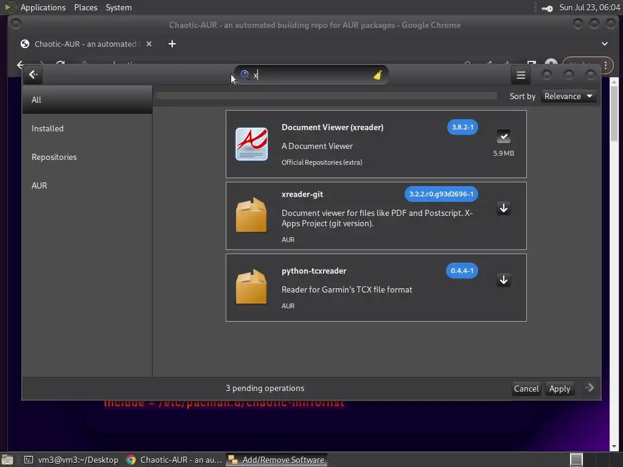Click the Chrome back arrow behind the dialog
The height and width of the screenshot is (467, 623).
[21, 64]
